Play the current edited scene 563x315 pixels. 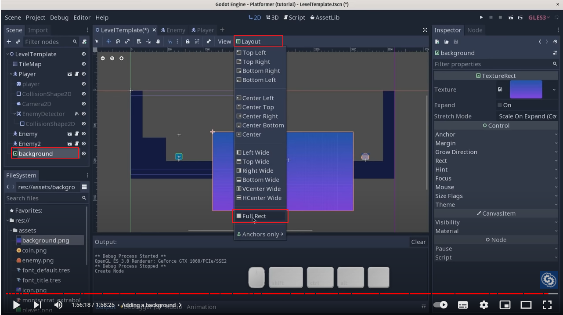511,18
